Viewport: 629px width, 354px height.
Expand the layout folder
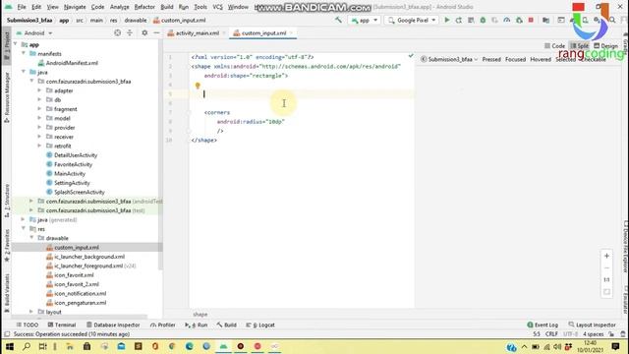[x=31, y=312]
